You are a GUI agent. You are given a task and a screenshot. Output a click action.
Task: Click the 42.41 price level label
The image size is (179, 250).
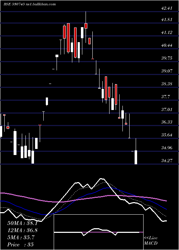point(167,8)
